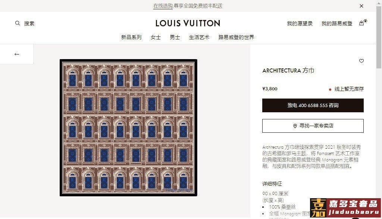Open the 男士 menu
The width and height of the screenshot is (382, 219).
pyautogui.click(x=175, y=37)
